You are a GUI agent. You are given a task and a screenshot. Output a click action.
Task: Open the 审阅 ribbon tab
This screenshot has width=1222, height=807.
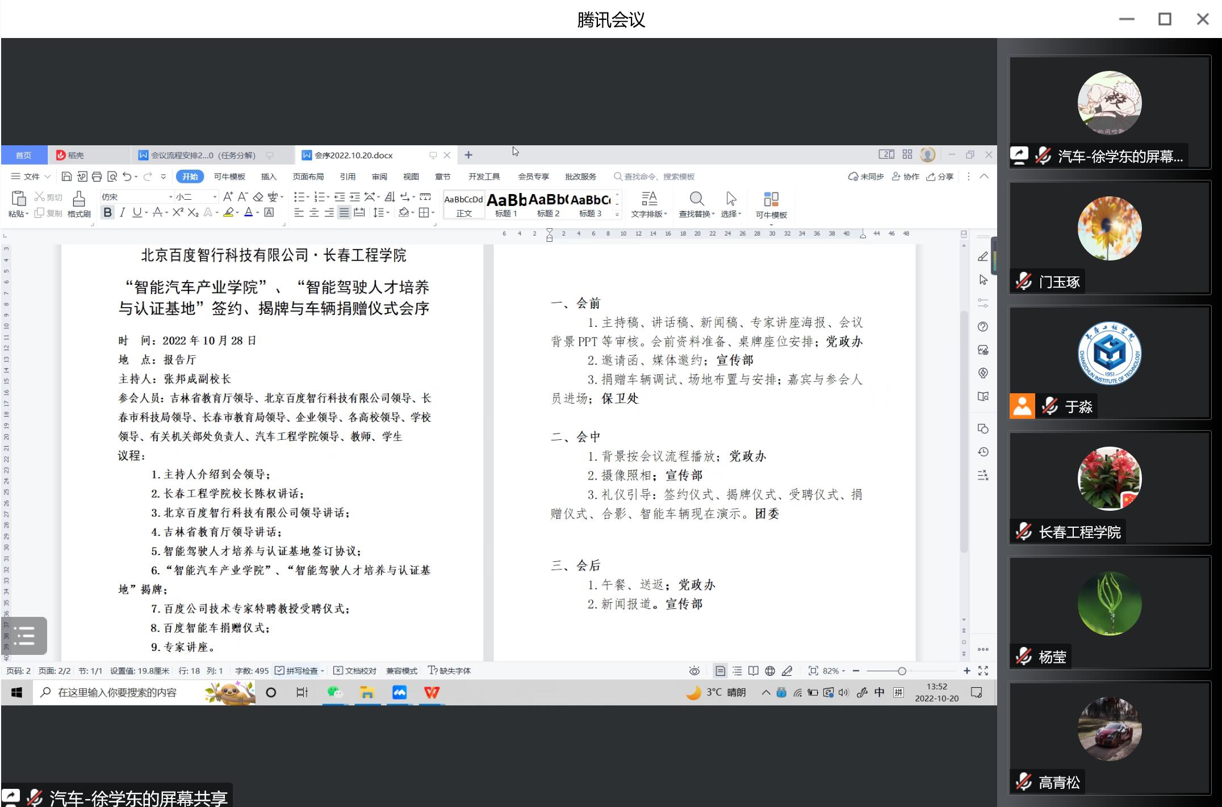(x=379, y=176)
